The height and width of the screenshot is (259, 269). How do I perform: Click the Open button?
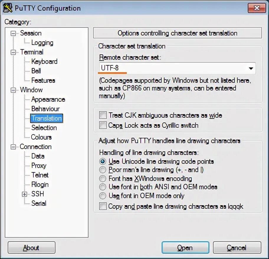(185, 247)
